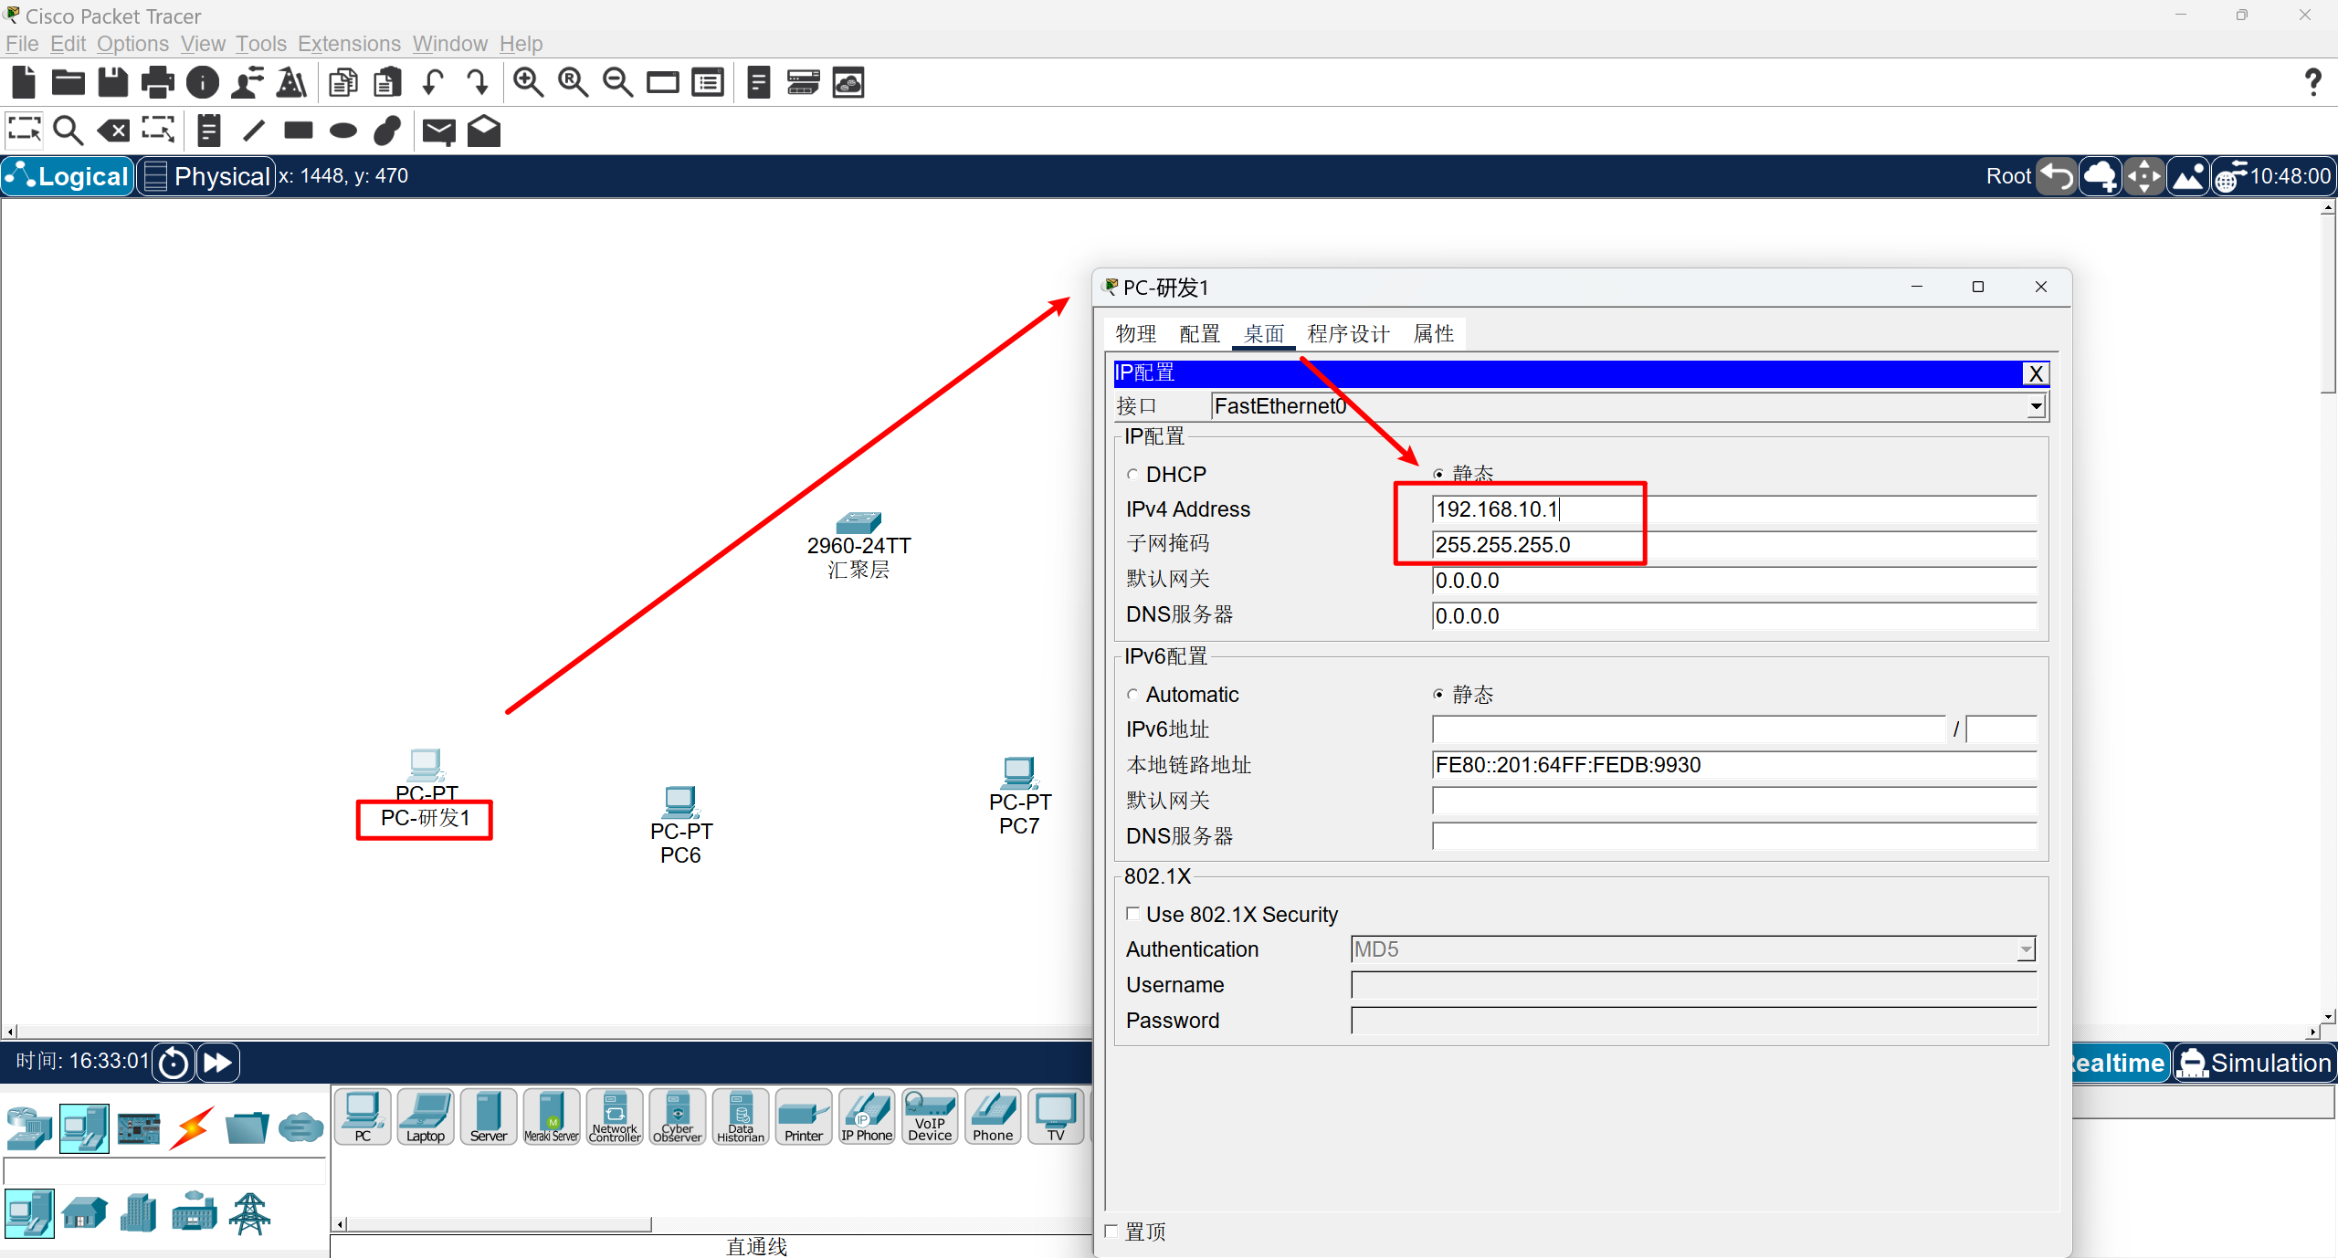This screenshot has width=2338, height=1258.
Task: Open the Options menu
Action: click(132, 44)
